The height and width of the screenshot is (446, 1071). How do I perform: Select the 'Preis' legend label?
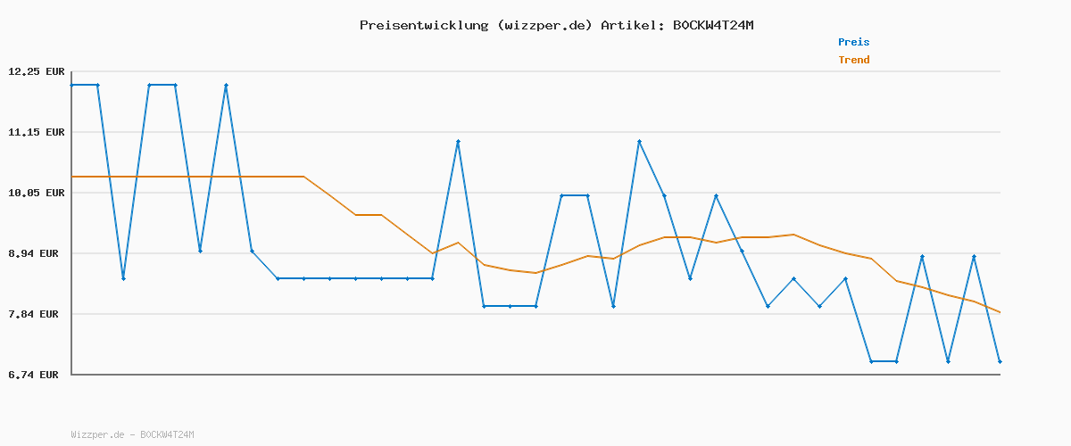click(853, 42)
